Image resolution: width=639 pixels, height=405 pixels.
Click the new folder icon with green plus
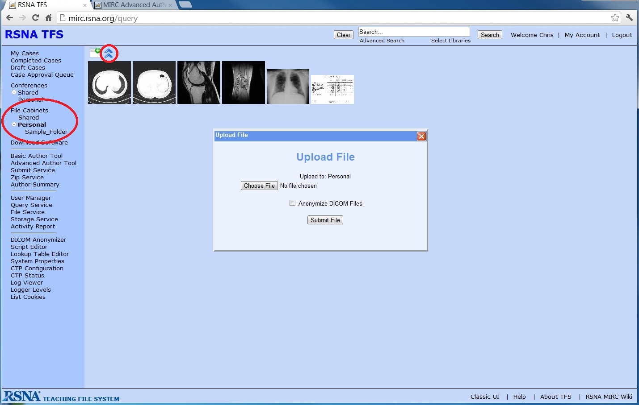95,53
